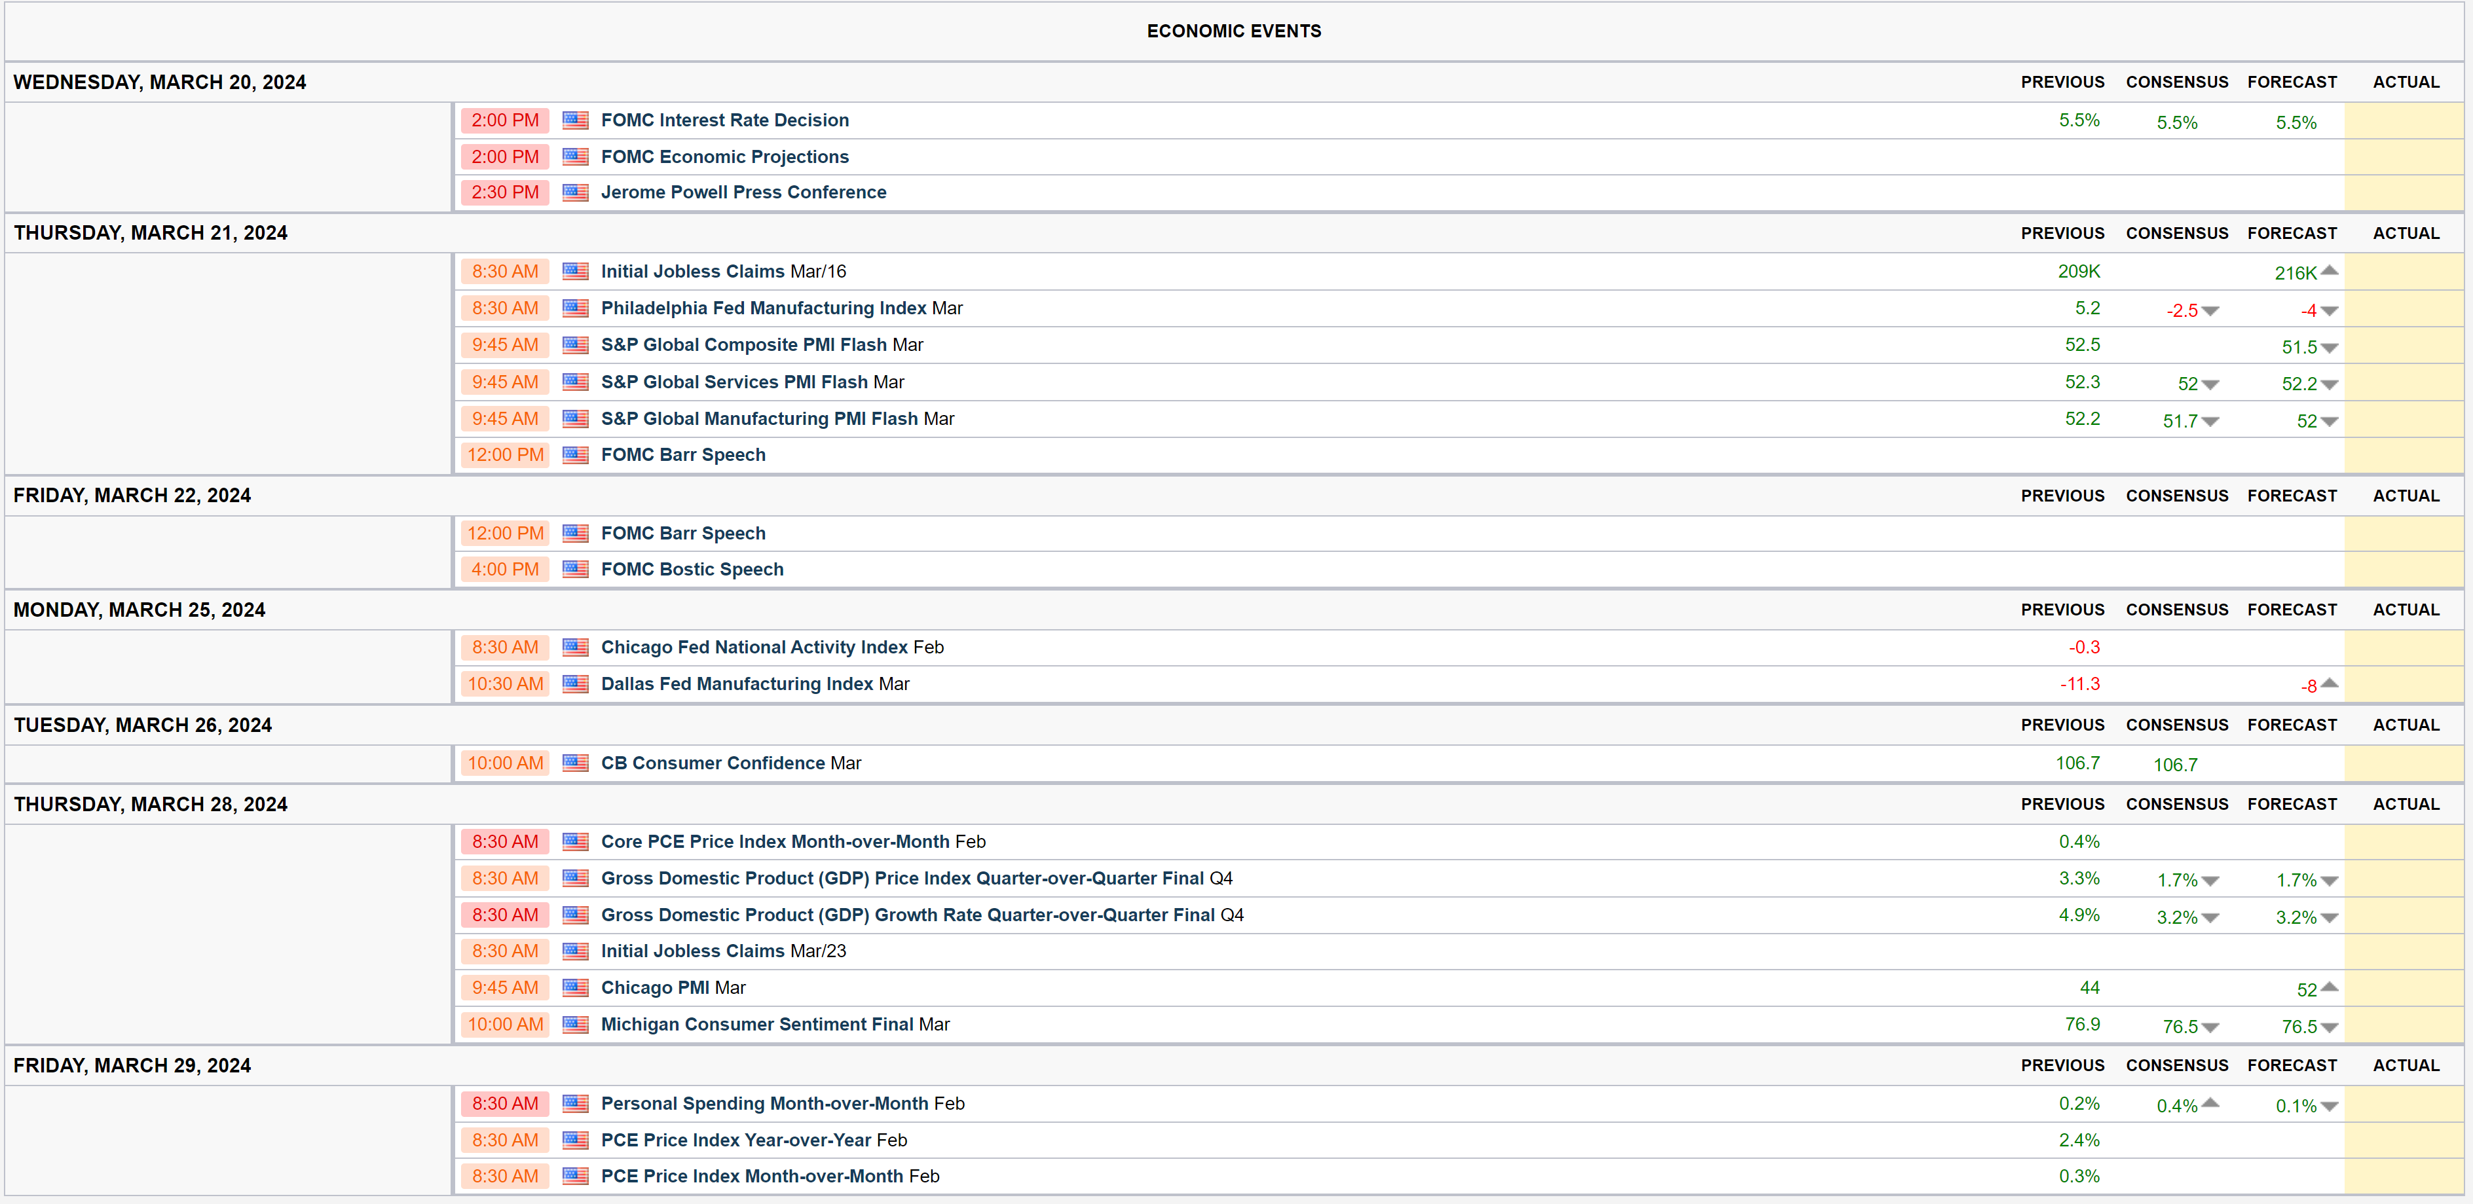Click the 2:30 PM time badge
The image size is (2473, 1204).
tap(505, 192)
